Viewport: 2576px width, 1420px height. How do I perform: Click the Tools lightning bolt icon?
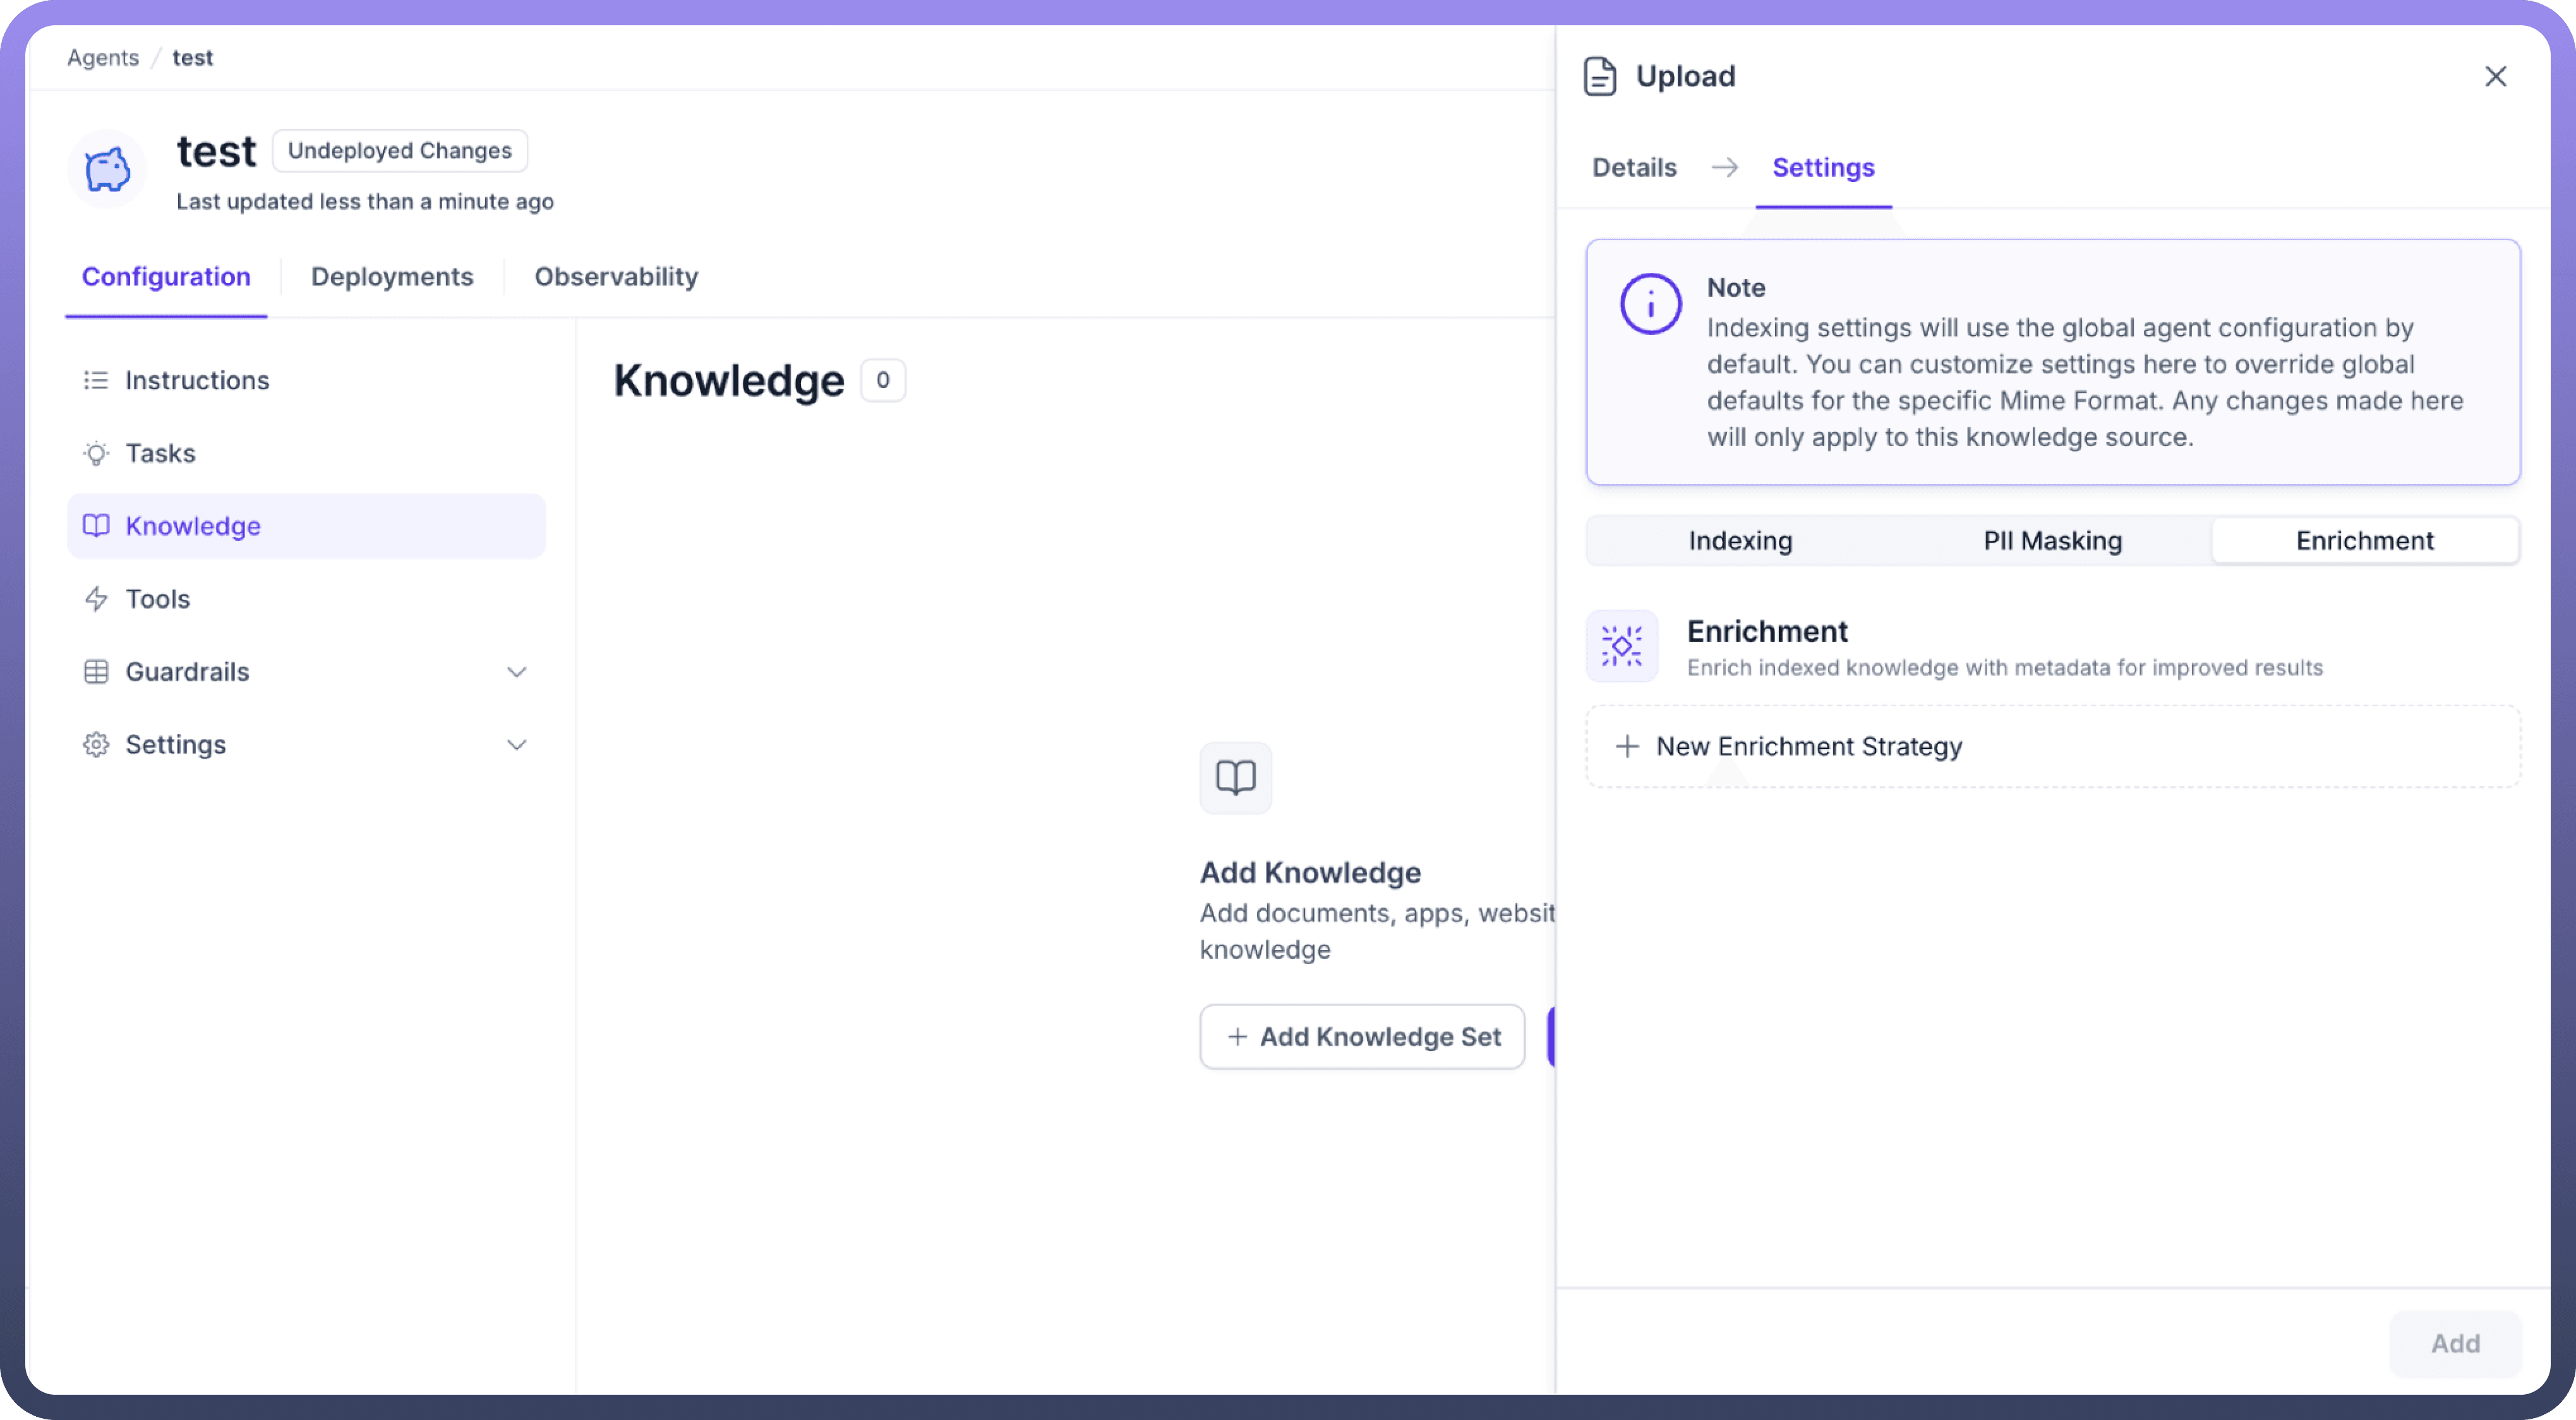coord(96,599)
